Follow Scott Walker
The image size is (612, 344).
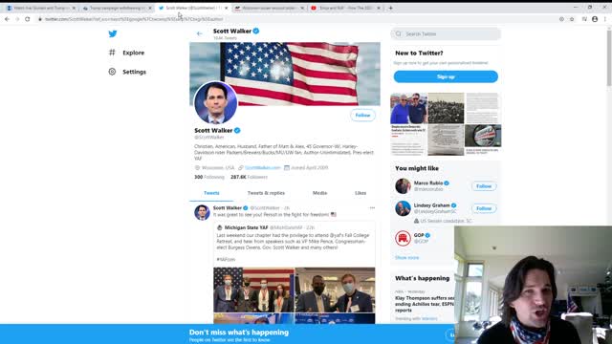coord(362,115)
